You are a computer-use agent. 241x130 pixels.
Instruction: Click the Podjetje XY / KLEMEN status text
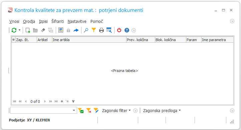(29, 120)
